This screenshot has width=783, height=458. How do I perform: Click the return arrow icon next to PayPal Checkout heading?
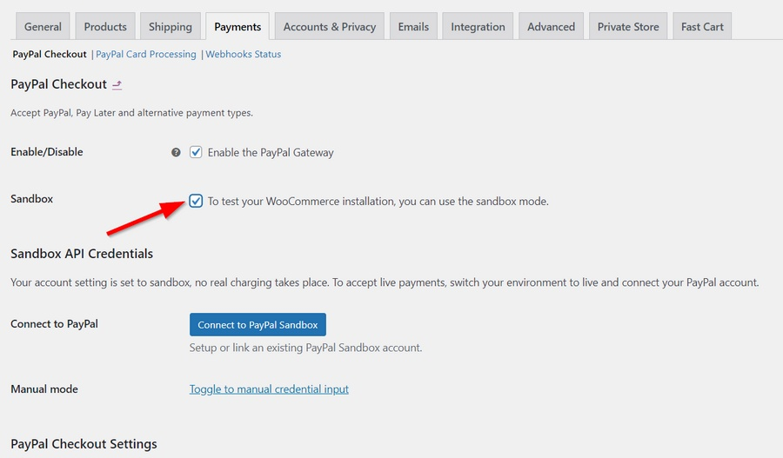(117, 85)
